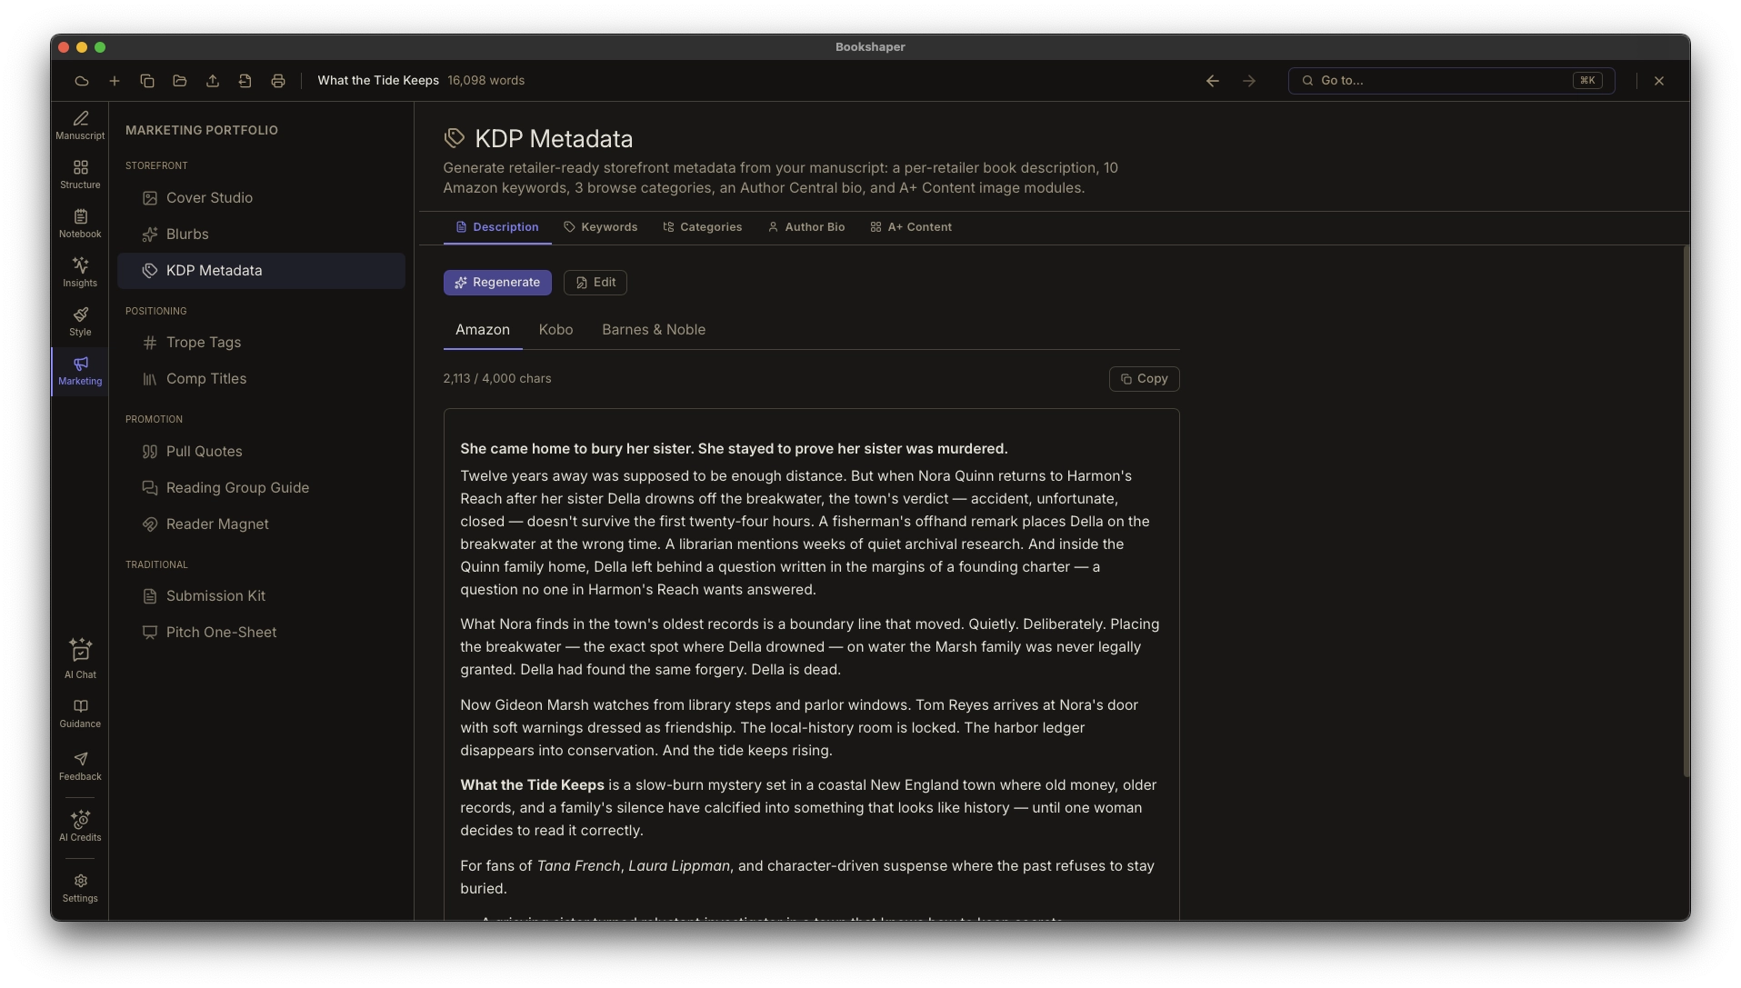Open Settings from the sidebar
1741x988 pixels.
coord(80,888)
